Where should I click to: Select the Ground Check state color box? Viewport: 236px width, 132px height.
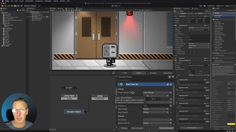pyautogui.click(x=170, y=77)
